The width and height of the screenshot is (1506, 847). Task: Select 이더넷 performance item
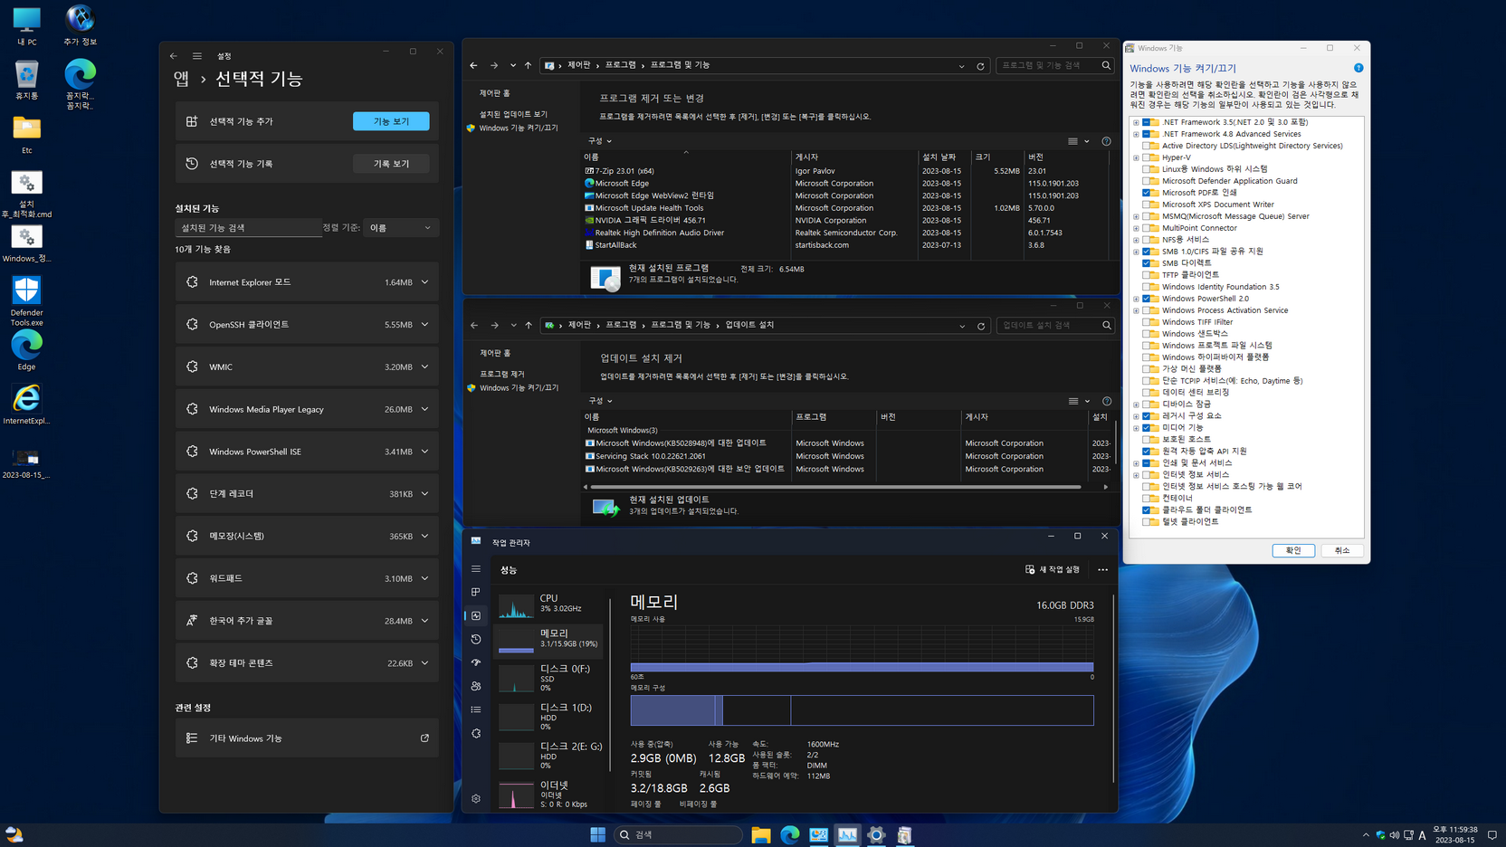549,795
